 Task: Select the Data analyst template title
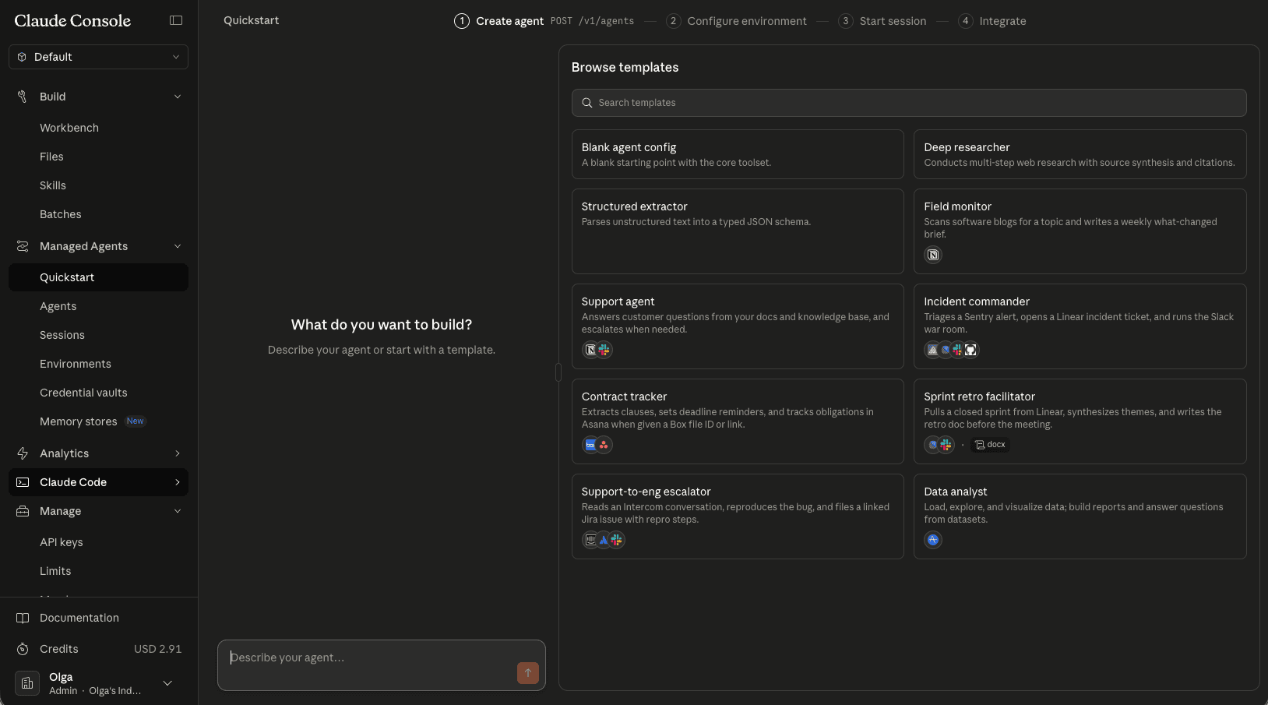tap(955, 492)
